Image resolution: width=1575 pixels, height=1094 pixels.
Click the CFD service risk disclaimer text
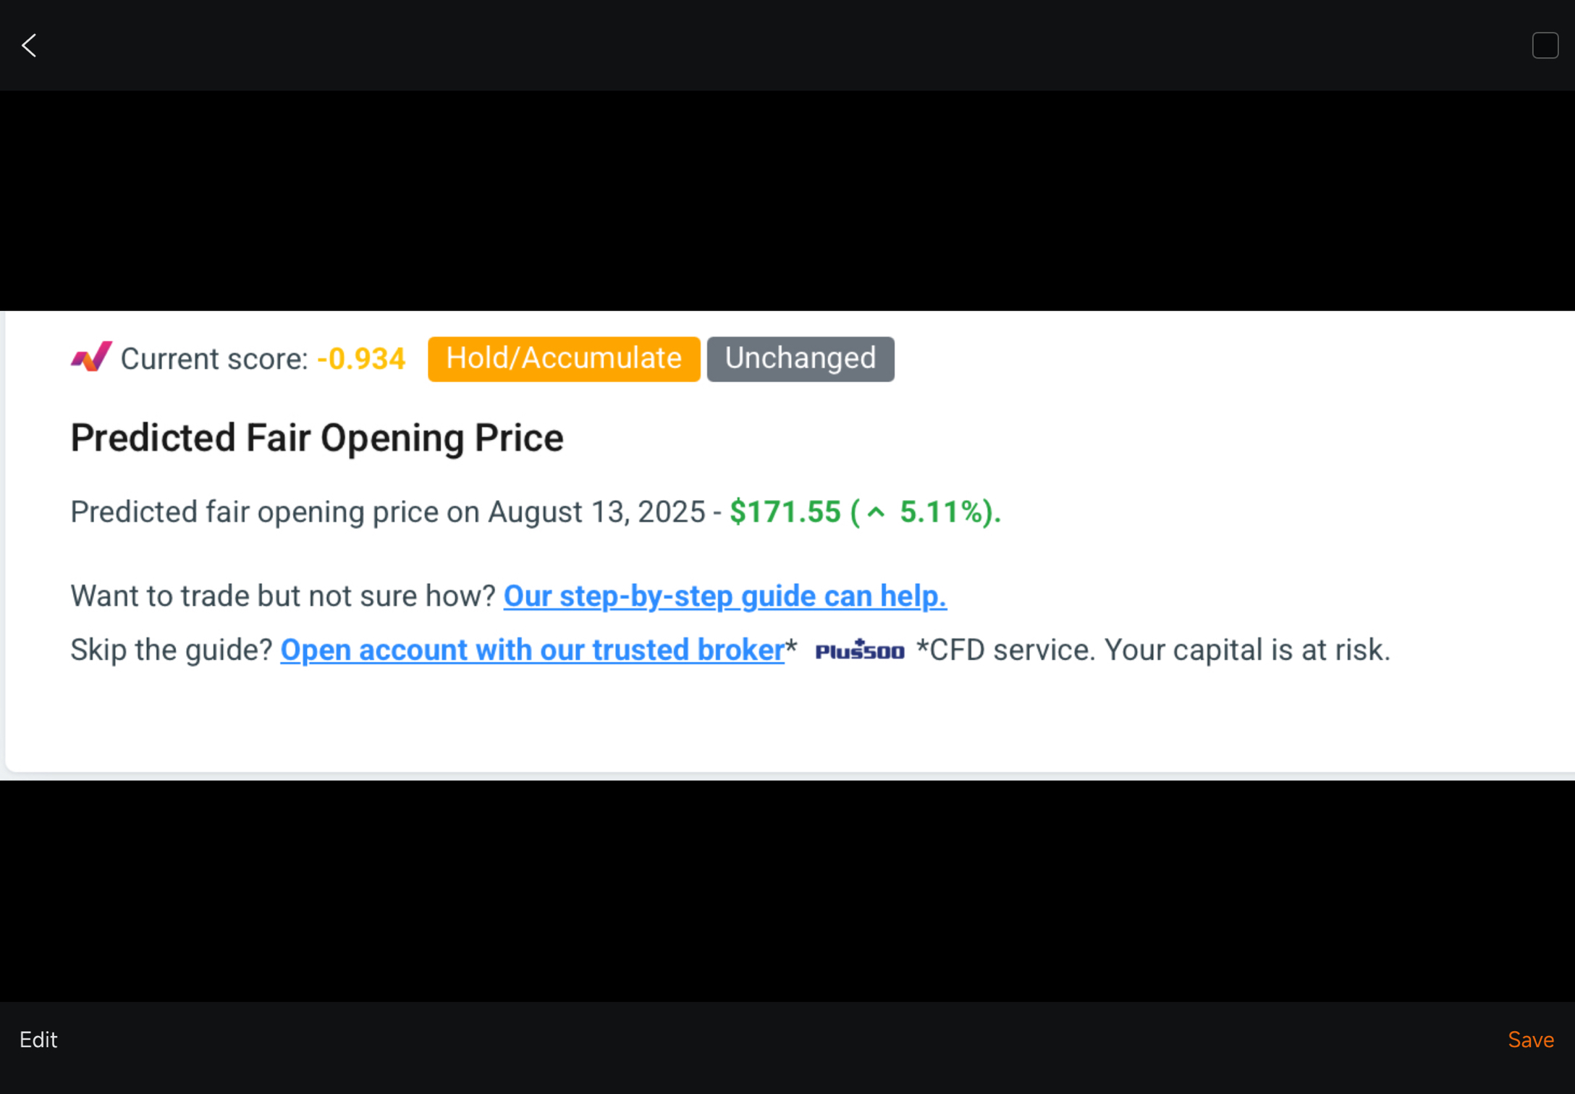click(1153, 650)
